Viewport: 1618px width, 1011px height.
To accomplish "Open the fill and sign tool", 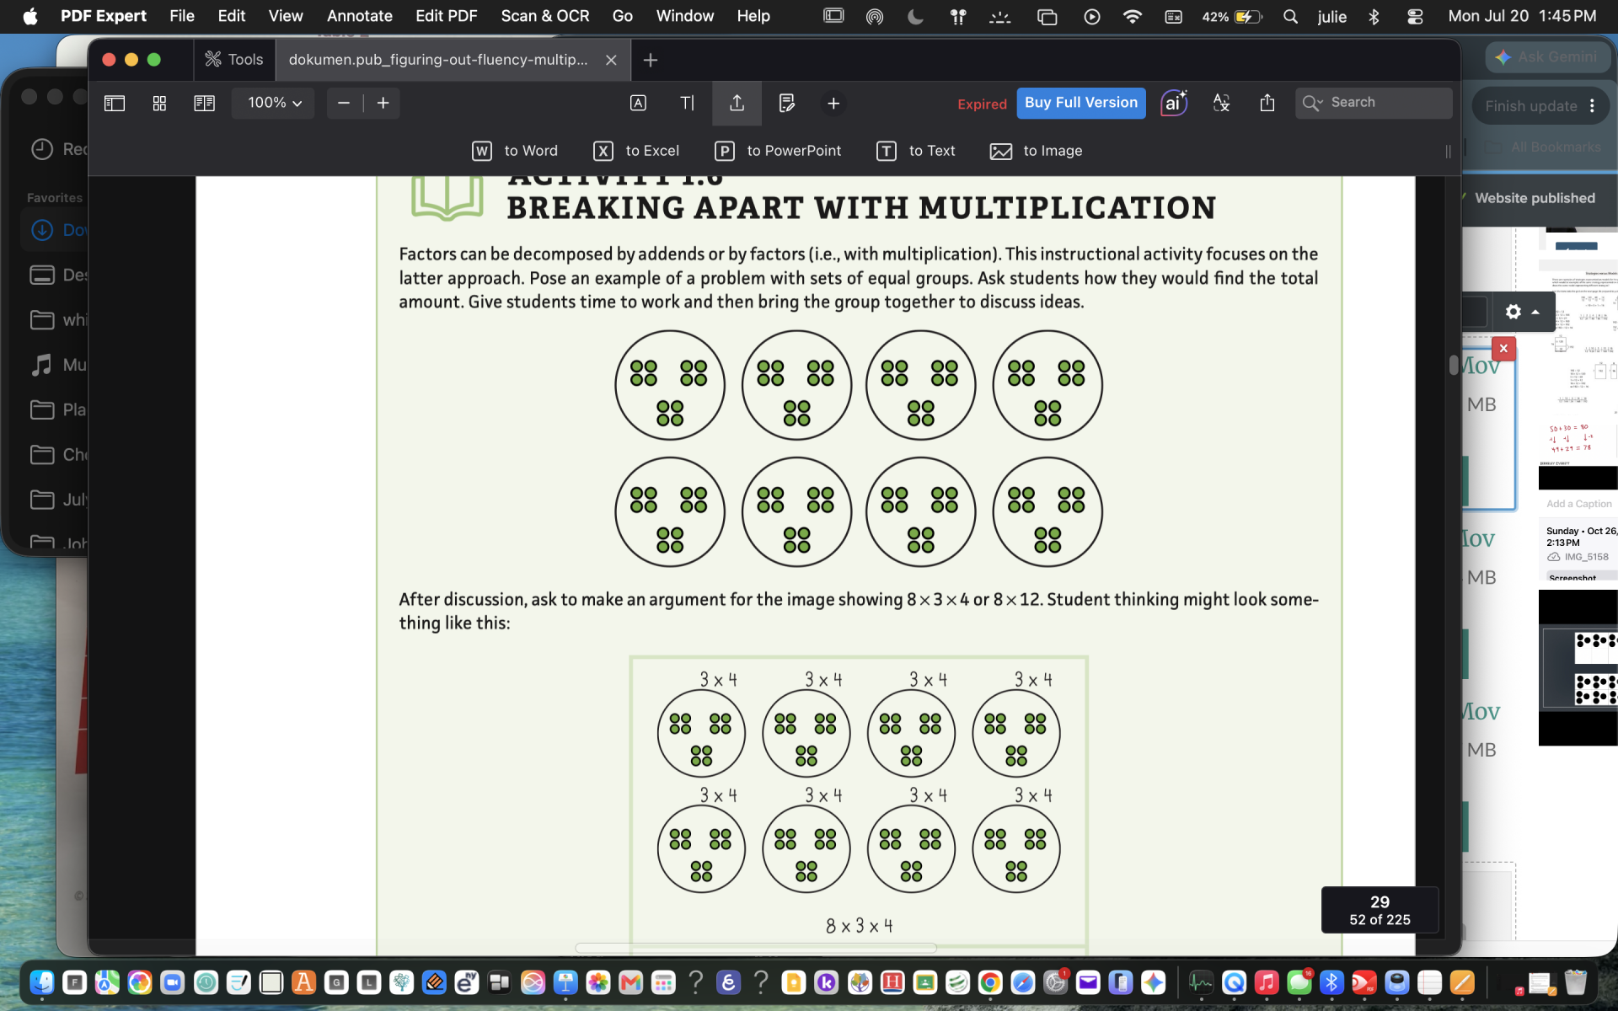I will coord(786,103).
